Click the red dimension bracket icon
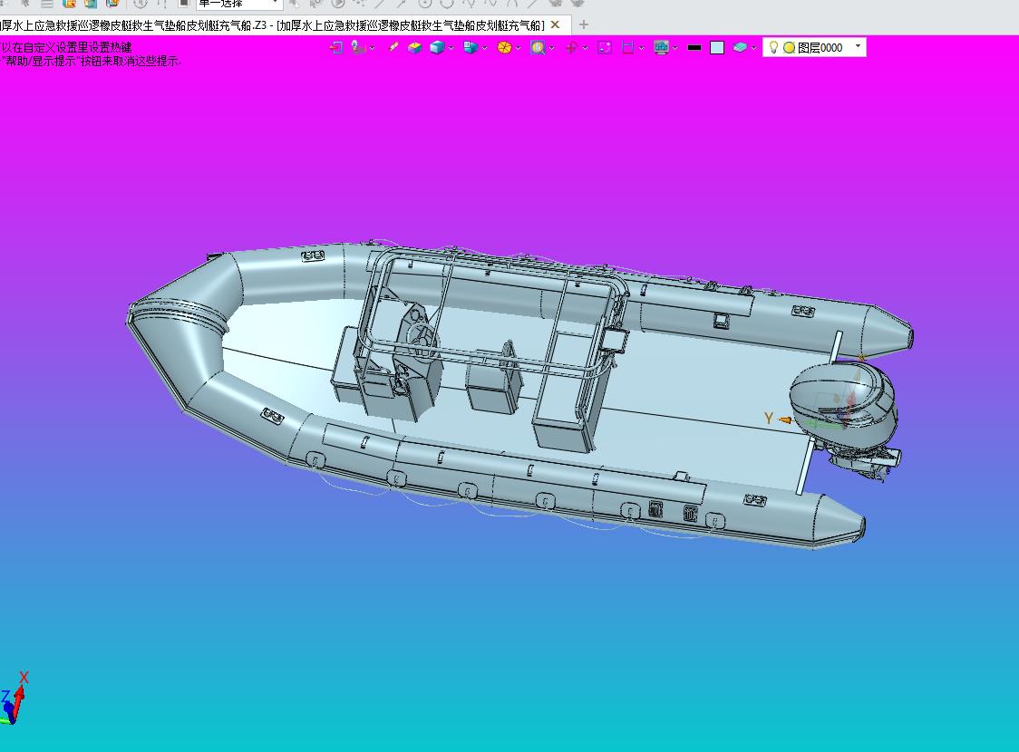 tap(627, 47)
